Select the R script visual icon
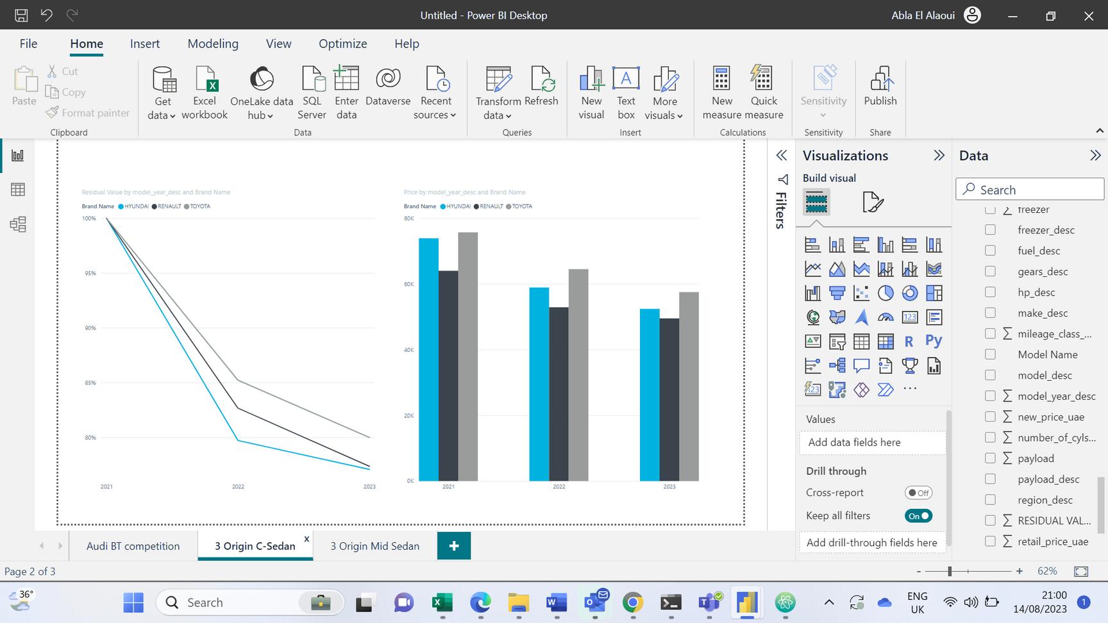Screen dimensions: 1108x623 coord(909,341)
